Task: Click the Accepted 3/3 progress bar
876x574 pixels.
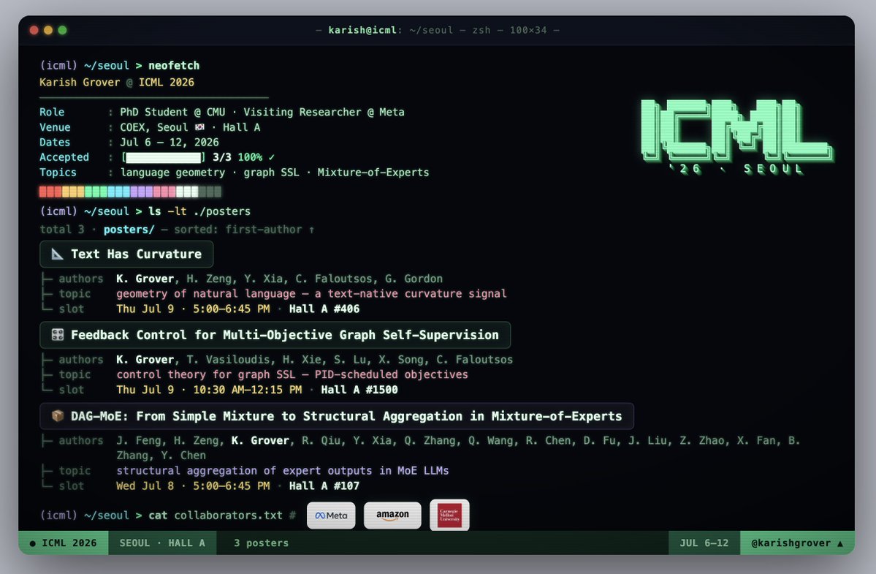Action: point(163,158)
